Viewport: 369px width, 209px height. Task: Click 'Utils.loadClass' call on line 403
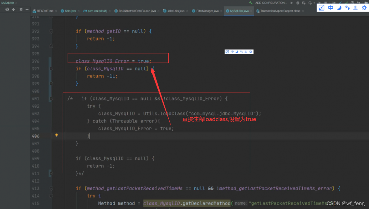[x=164, y=114]
